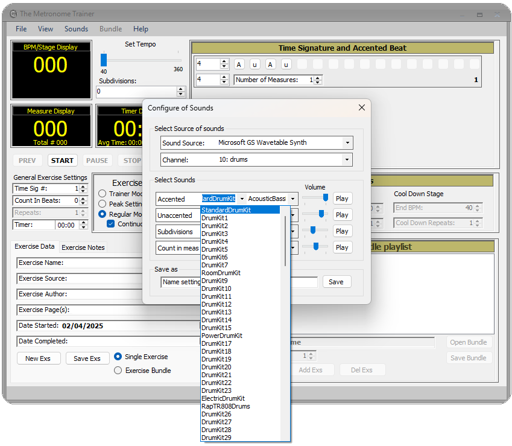
Task: Open the Sounds menu
Action: (76, 28)
